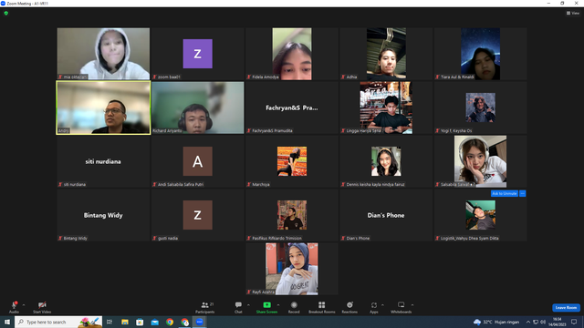Click Share Screen button

point(266,307)
